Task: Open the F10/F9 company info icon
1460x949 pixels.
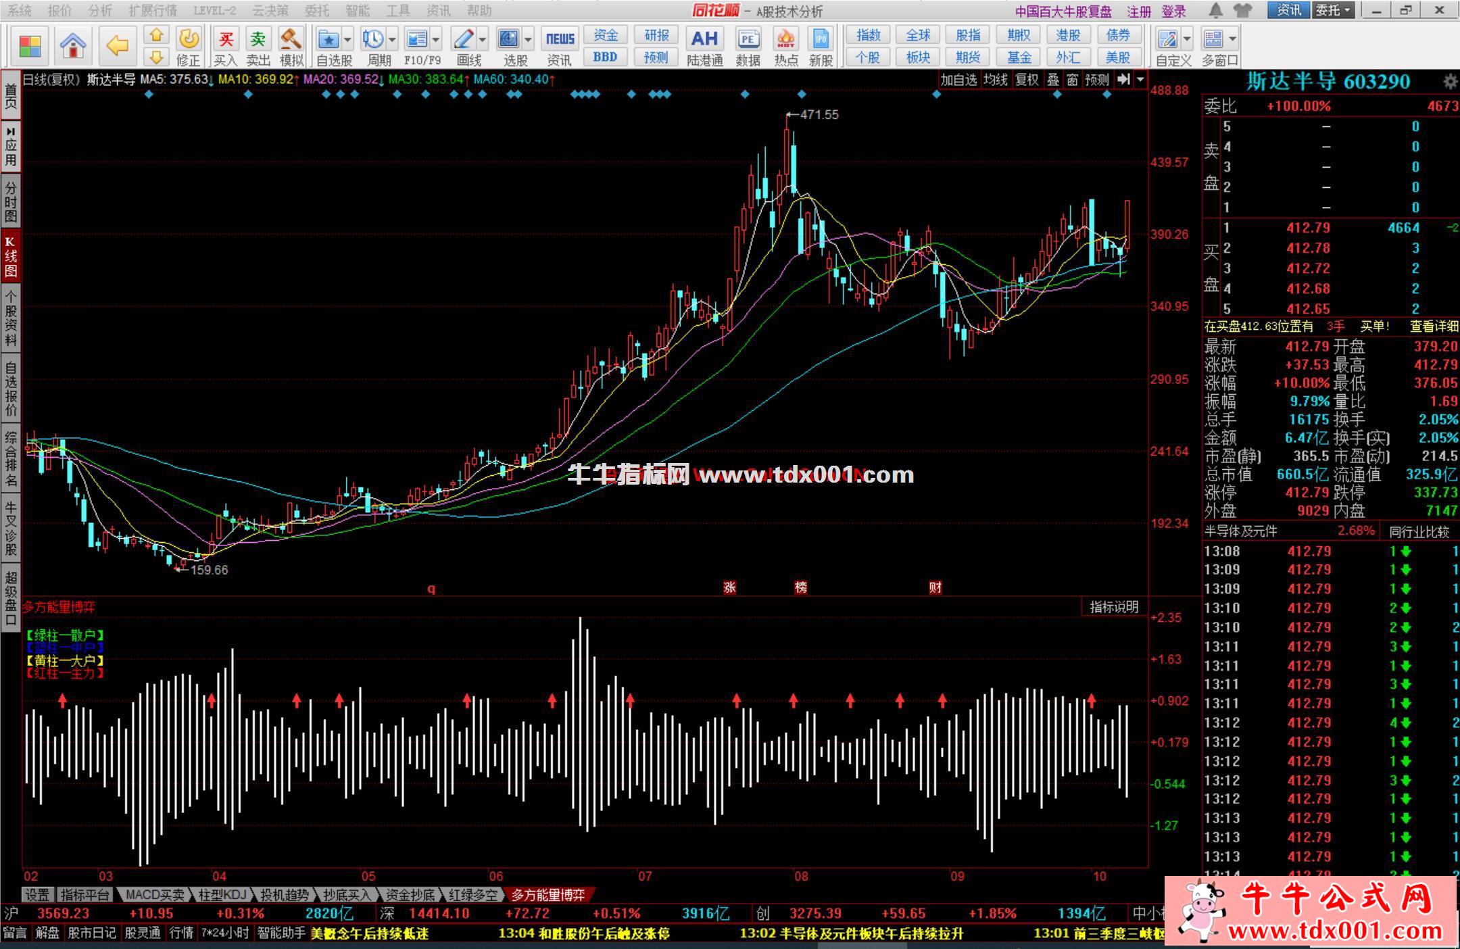Action: click(416, 39)
